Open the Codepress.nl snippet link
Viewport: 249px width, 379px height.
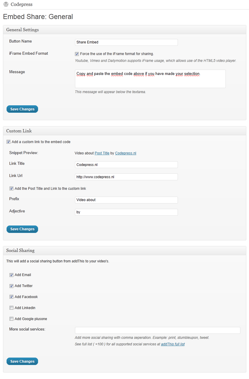click(x=126, y=153)
